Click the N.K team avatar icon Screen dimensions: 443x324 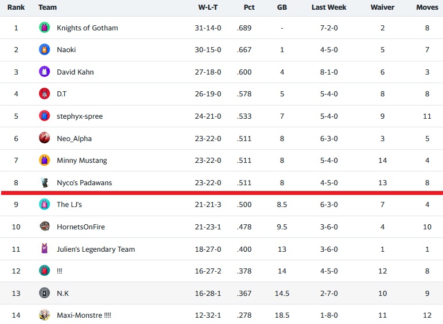pyautogui.click(x=44, y=293)
